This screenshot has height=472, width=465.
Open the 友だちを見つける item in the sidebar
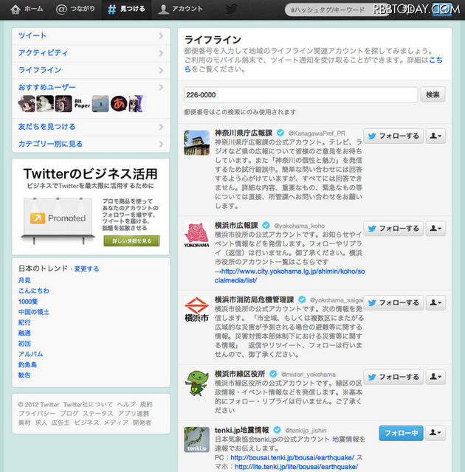click(x=91, y=127)
